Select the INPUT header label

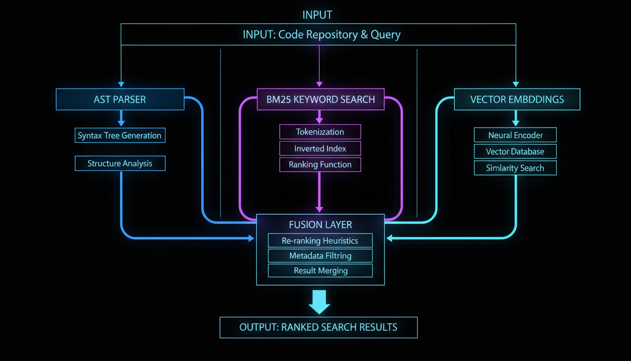click(x=317, y=15)
